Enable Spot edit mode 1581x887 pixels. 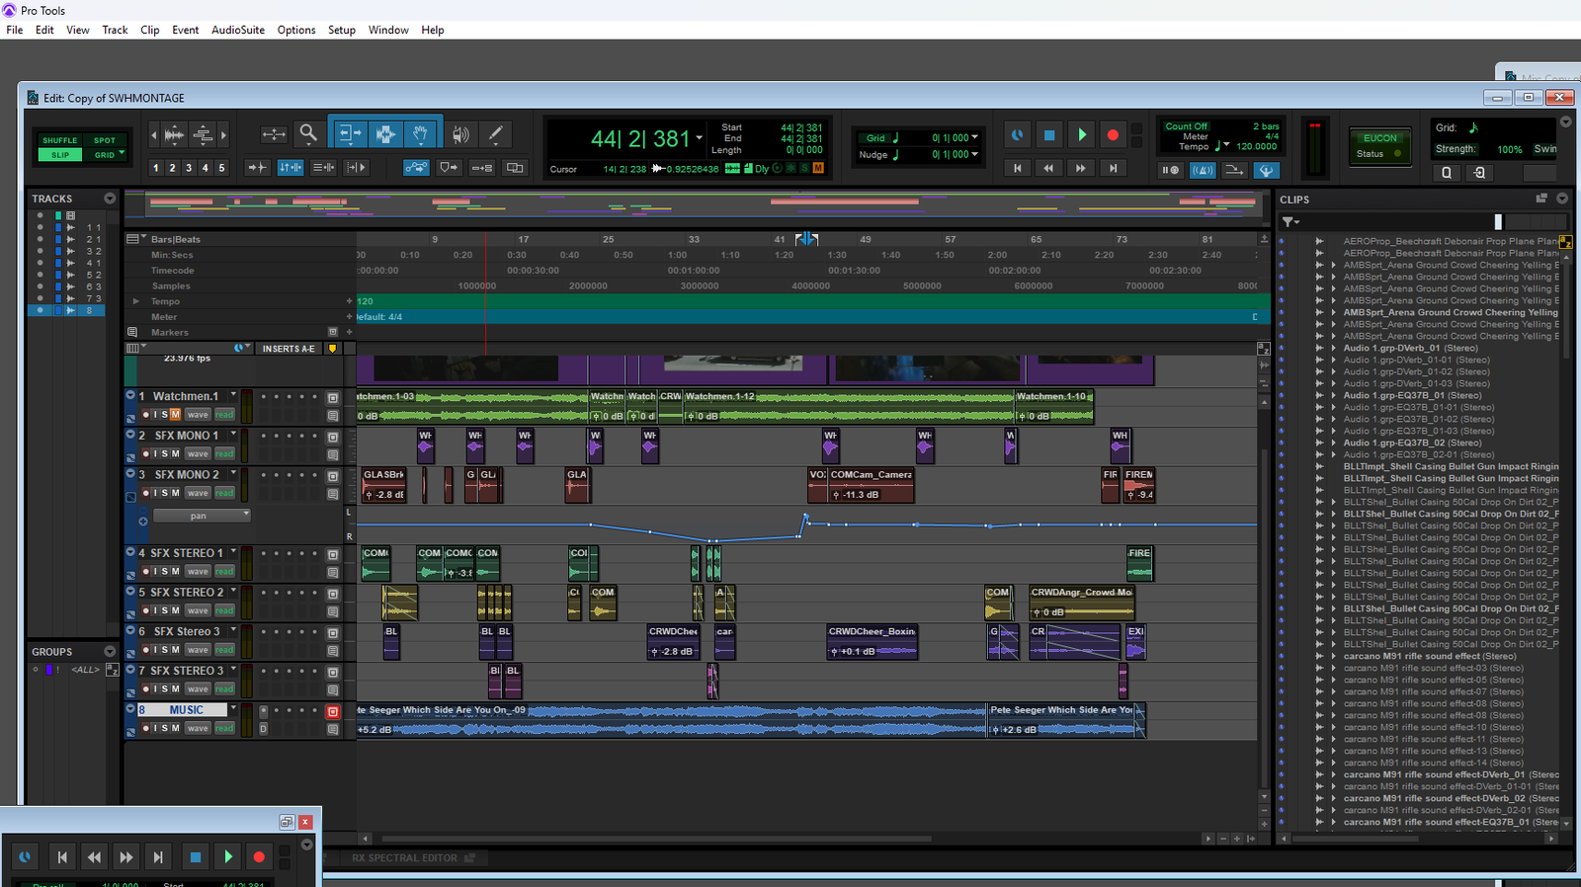(x=105, y=140)
